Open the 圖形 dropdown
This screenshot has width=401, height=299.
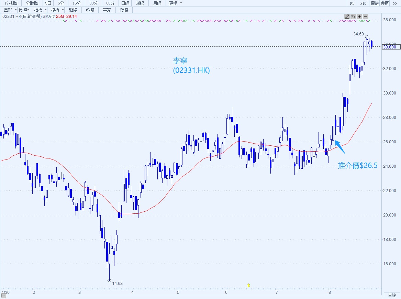[10, 10]
